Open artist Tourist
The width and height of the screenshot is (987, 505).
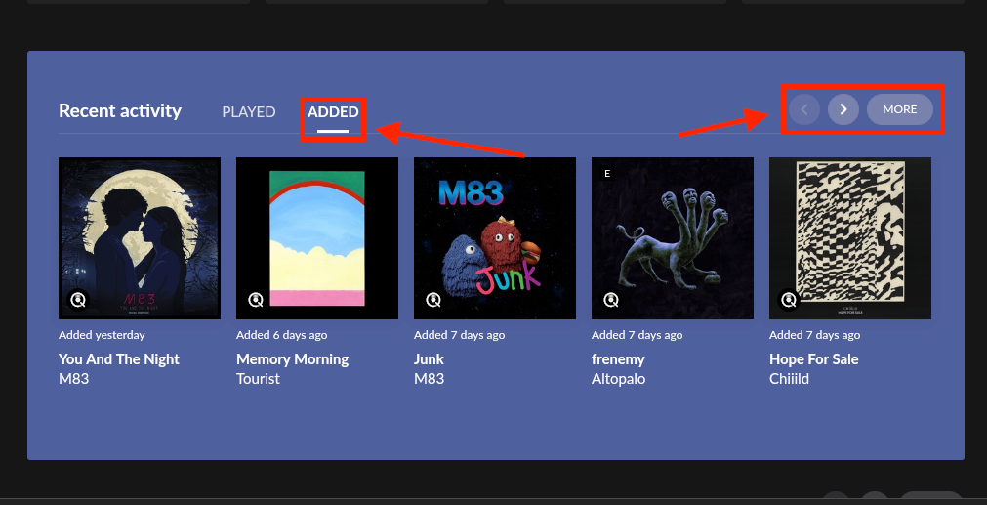click(258, 379)
